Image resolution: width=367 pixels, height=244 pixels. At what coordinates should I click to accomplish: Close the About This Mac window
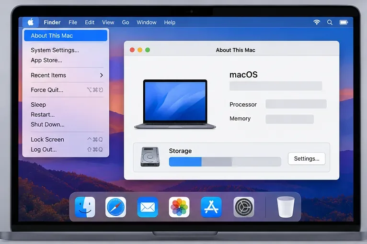point(132,50)
